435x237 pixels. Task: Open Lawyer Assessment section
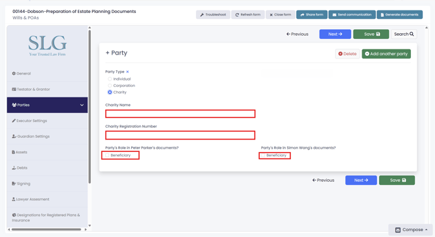coord(47,199)
